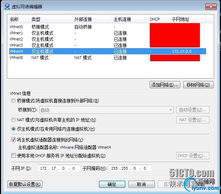
Task: Click the 子网地址 column header
Action: (x=188, y=19)
